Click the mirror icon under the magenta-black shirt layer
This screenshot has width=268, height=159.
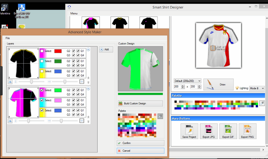[x=10, y=121]
